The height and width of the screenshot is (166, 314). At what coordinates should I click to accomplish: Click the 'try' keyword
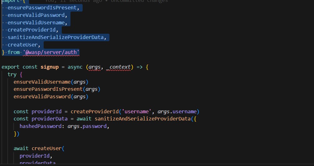(12, 74)
